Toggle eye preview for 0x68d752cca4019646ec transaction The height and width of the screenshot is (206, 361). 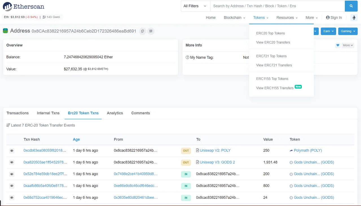tap(12, 198)
